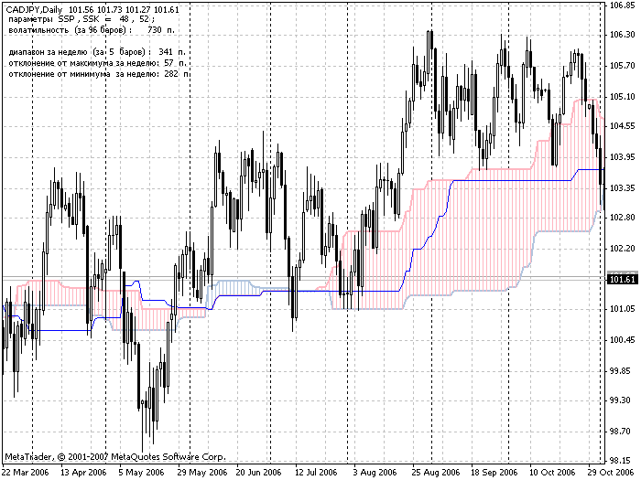
Task: Click the 29 Oct 2006 date label
Action: point(612,473)
